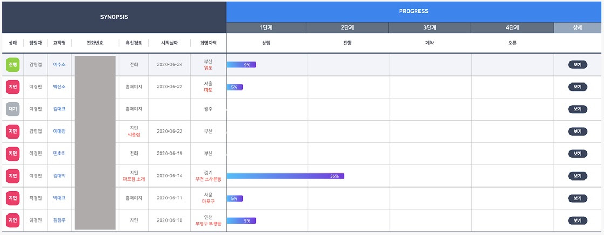Click the 시작날짜 column header
604x235 pixels.
pos(169,43)
